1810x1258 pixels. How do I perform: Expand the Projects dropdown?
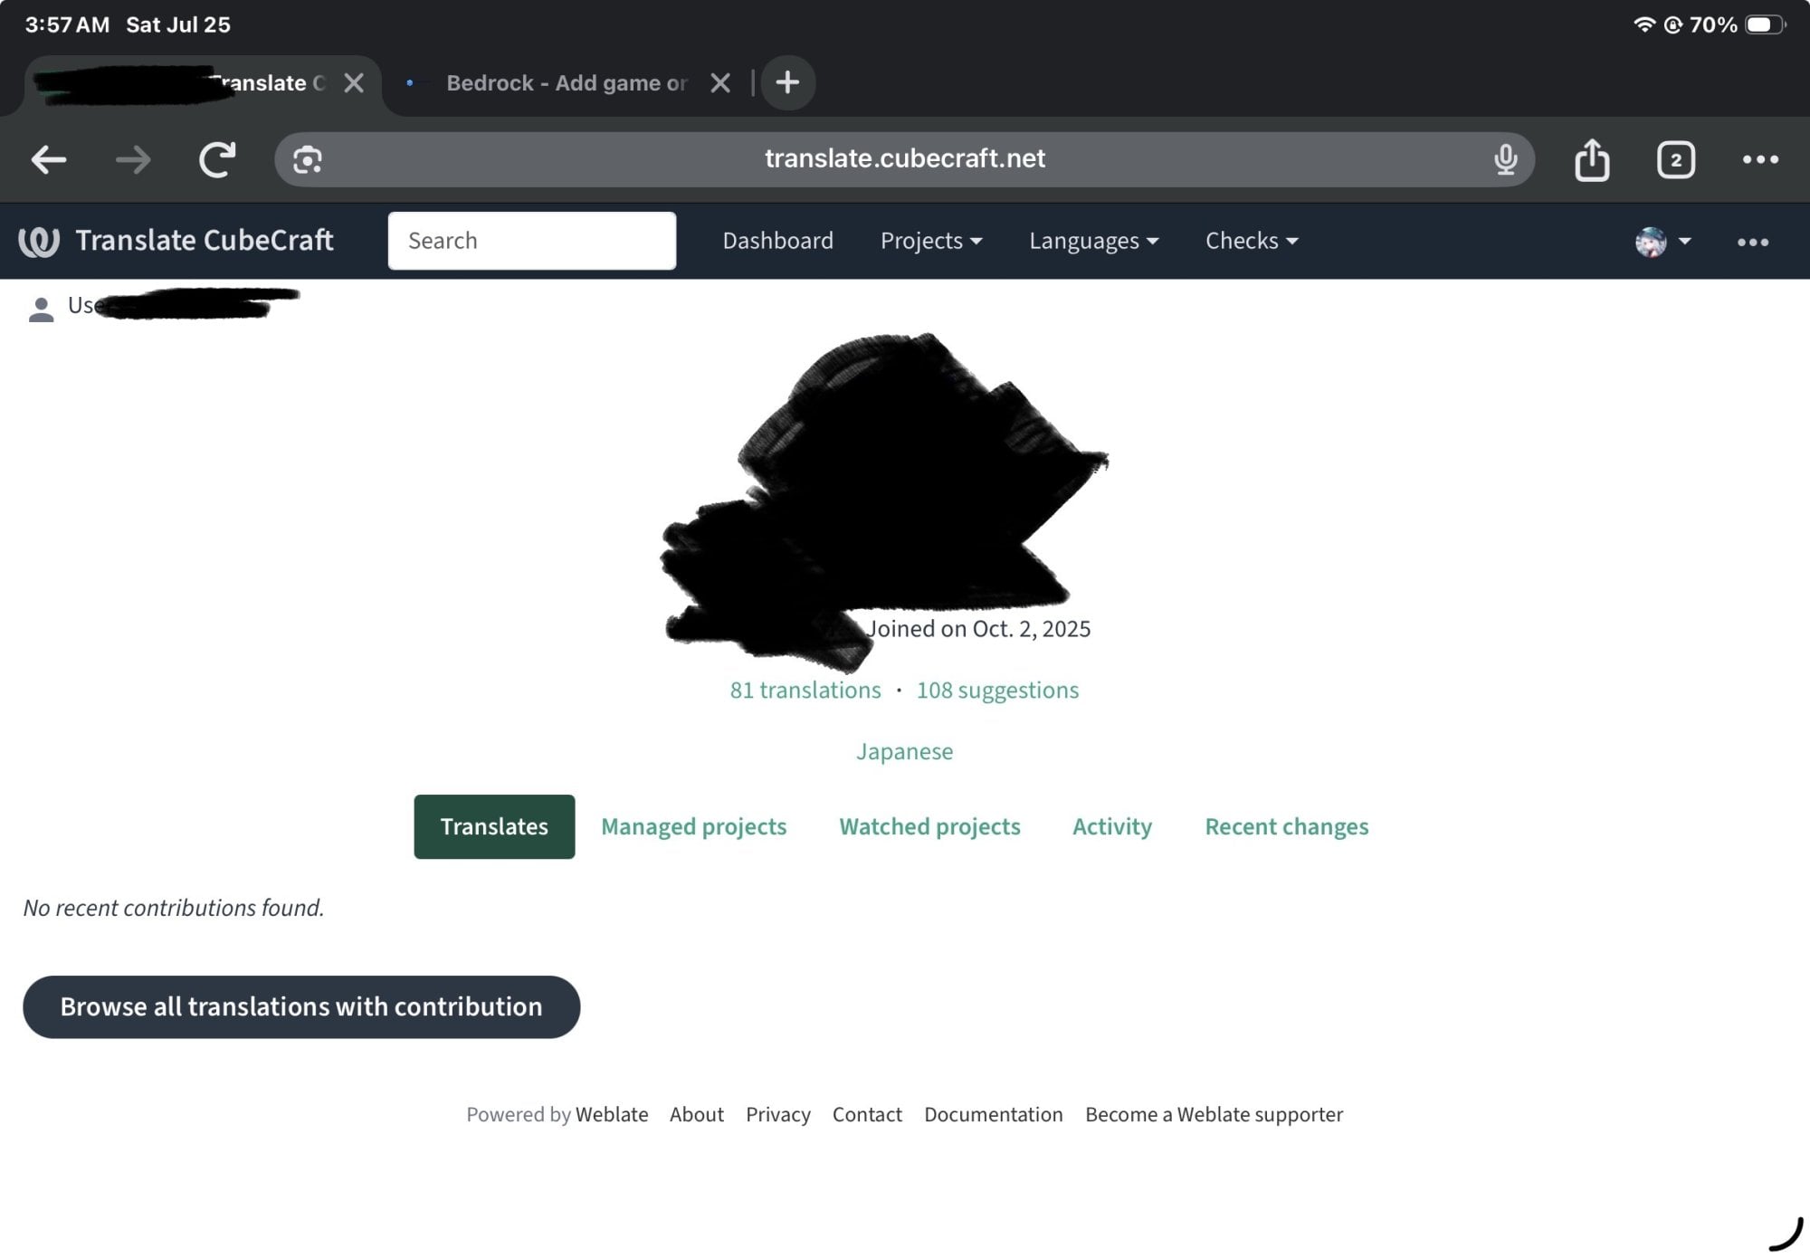931,241
